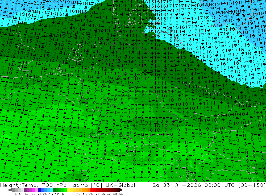Click the '0' legend value
The image size is (266, 195).
pos(68,194)
